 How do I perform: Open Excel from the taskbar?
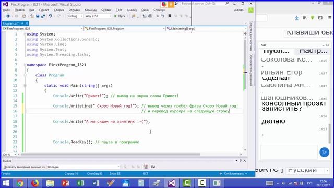[80, 183]
